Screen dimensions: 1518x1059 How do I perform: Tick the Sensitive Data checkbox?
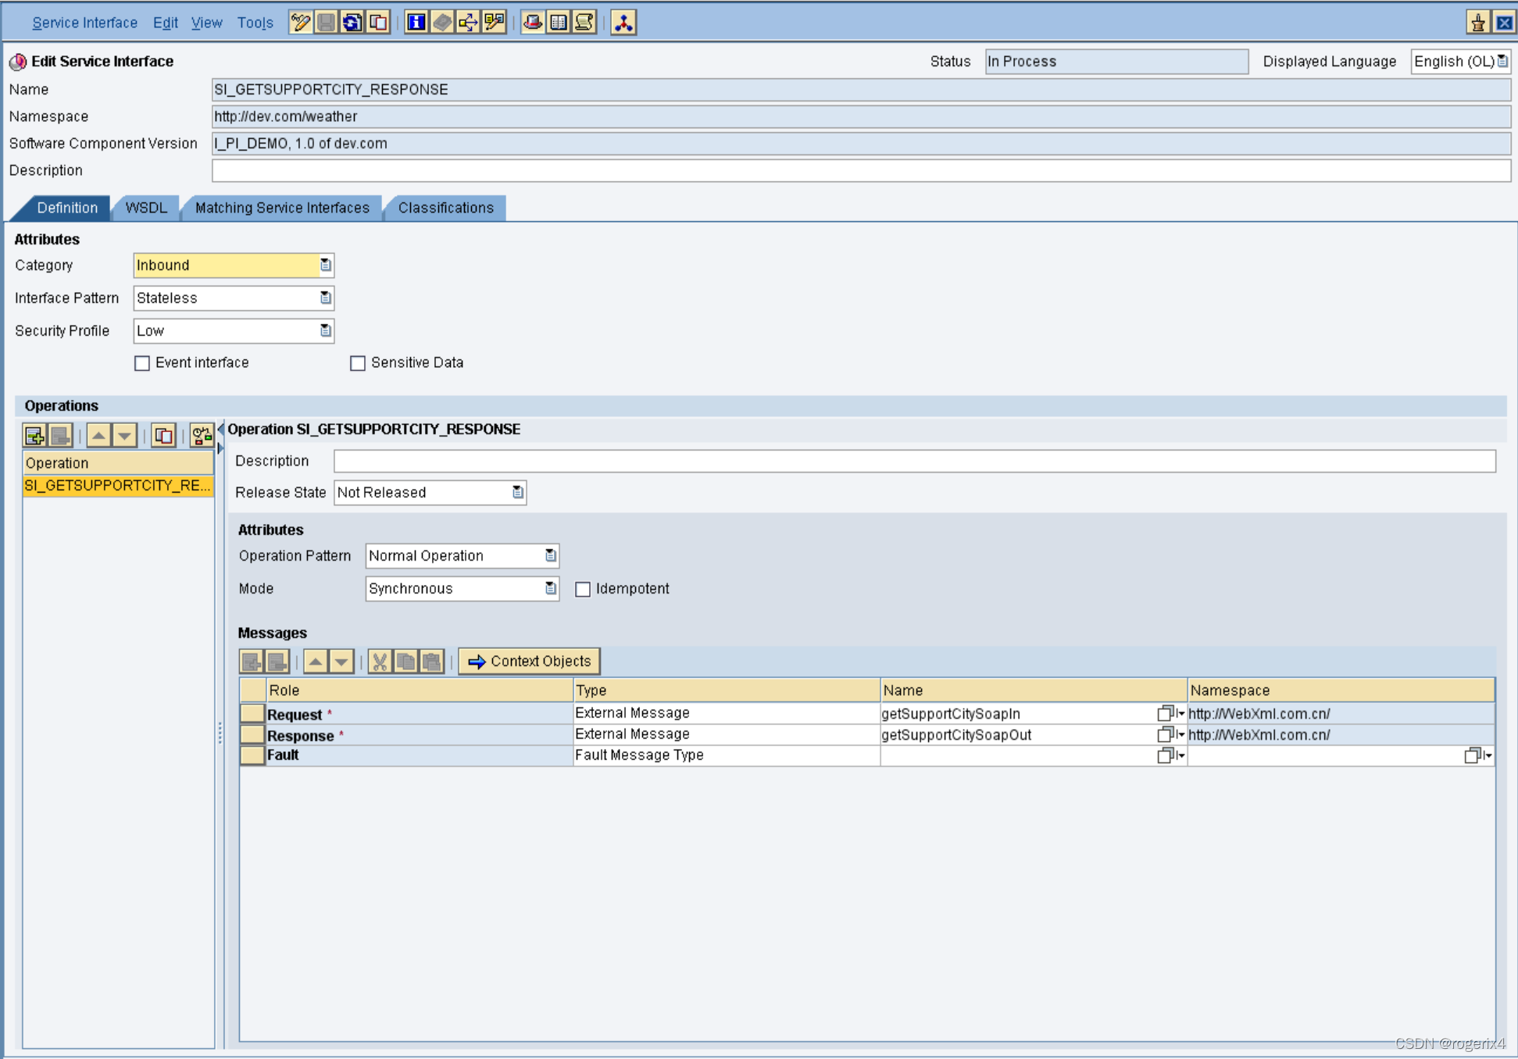click(358, 363)
